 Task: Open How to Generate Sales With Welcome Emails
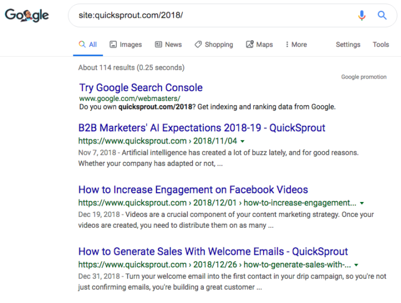pos(213,251)
